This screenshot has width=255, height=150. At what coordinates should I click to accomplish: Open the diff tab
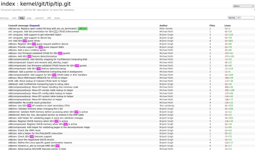[49, 18]
